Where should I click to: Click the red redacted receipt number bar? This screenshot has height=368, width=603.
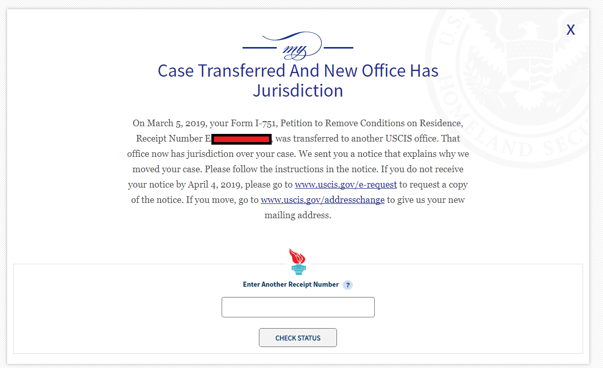(242, 139)
